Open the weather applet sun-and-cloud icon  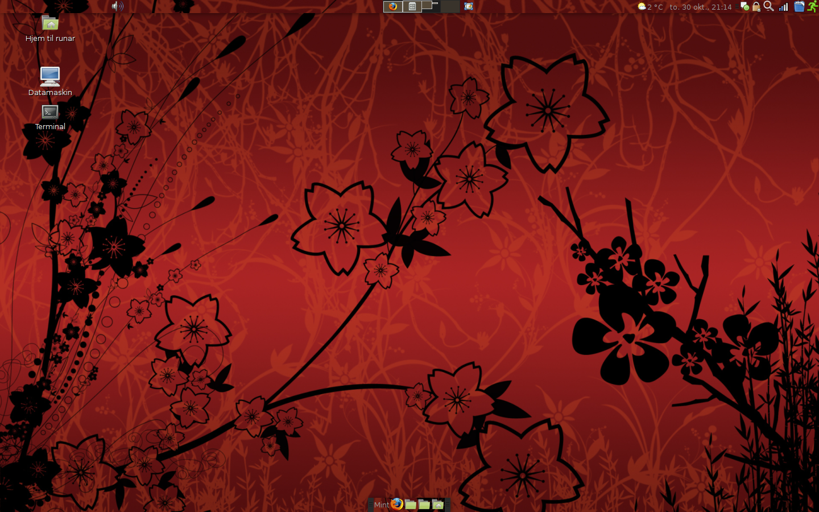tap(642, 7)
